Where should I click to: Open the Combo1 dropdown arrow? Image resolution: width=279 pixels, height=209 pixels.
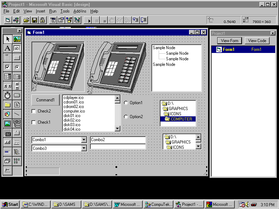pyautogui.click(x=84, y=140)
